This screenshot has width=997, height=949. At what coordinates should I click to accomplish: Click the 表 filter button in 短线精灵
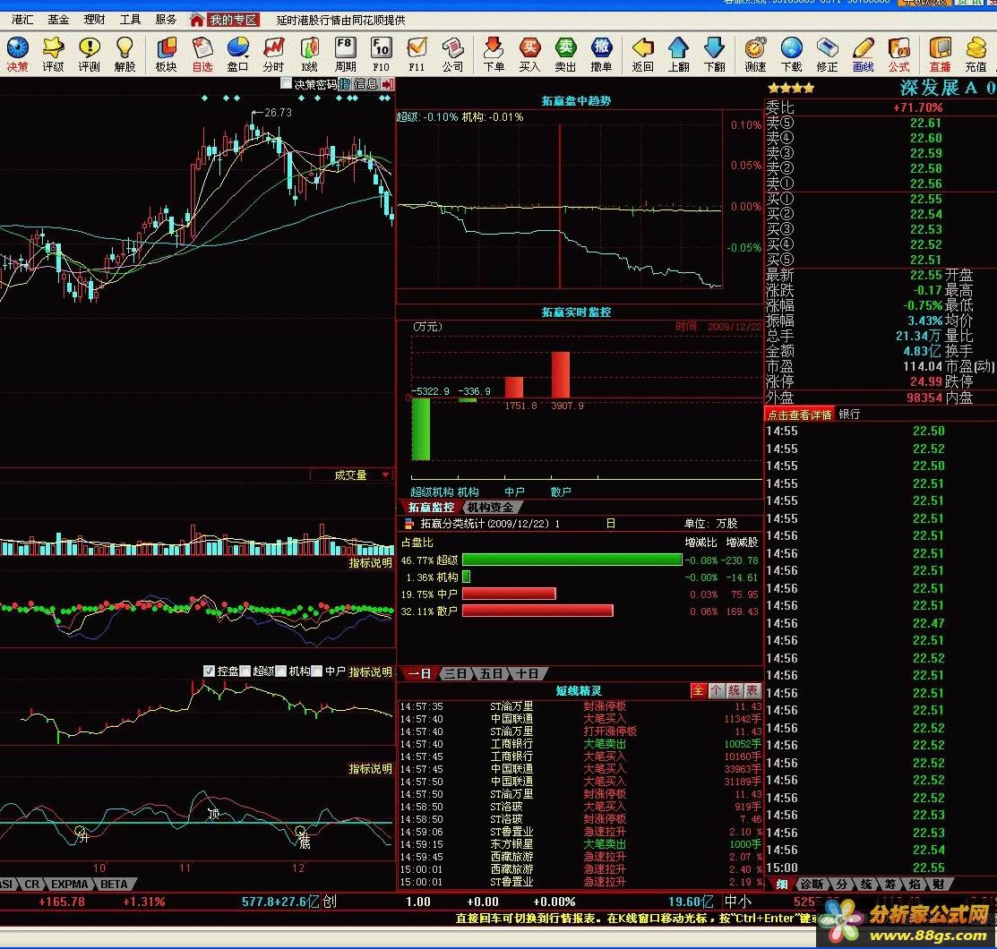coord(752,690)
